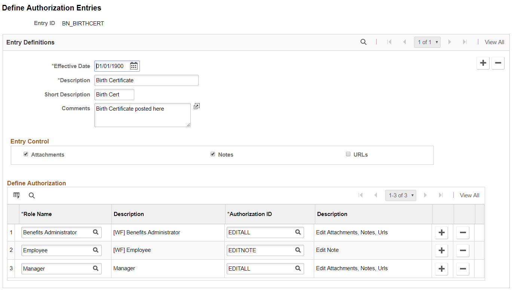This screenshot has height=290, width=512.
Task: Click '[WF] Employee' description text
Action: pyautogui.click(x=132, y=250)
